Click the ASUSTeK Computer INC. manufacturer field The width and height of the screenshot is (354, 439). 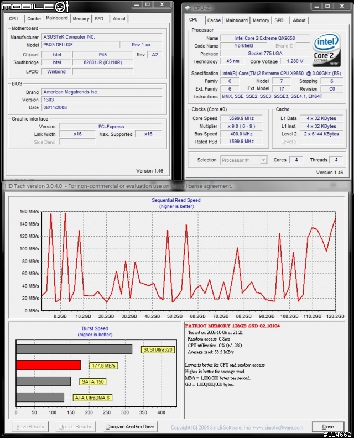[102, 37]
